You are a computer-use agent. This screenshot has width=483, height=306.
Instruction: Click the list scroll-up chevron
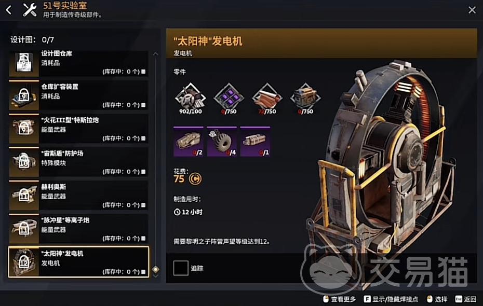pyautogui.click(x=156, y=54)
